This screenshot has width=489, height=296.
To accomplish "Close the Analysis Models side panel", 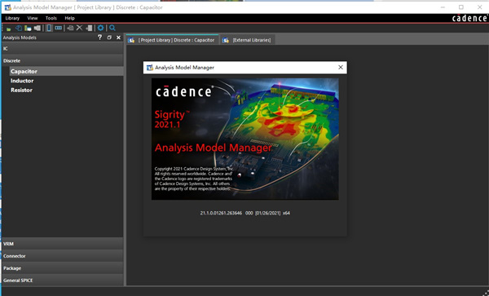I will tap(118, 38).
